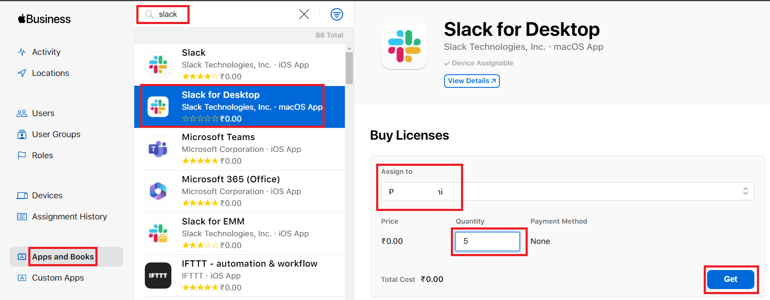Open Locations in the sidebar
770x300 pixels.
pyautogui.click(x=50, y=73)
